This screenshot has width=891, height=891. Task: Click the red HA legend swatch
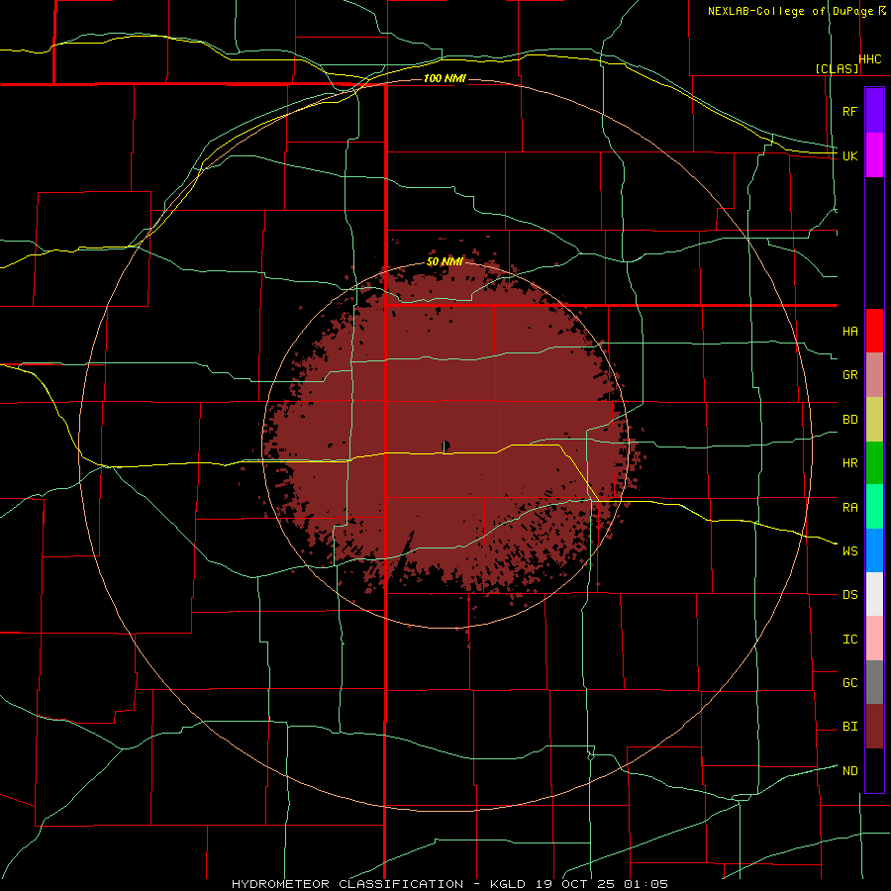pos(874,331)
